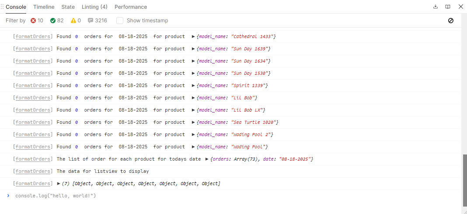Filter by yellow warning count icon
Viewport: 467px width, 214px height.
coord(73,21)
